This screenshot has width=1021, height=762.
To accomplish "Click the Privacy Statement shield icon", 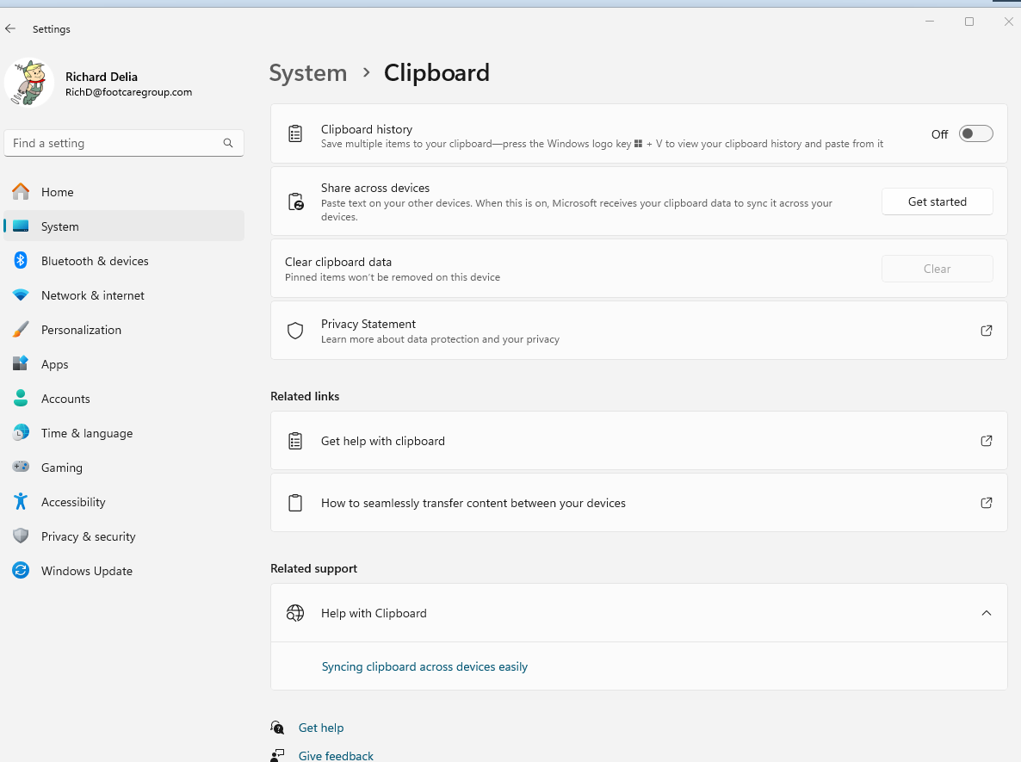I will (x=295, y=331).
